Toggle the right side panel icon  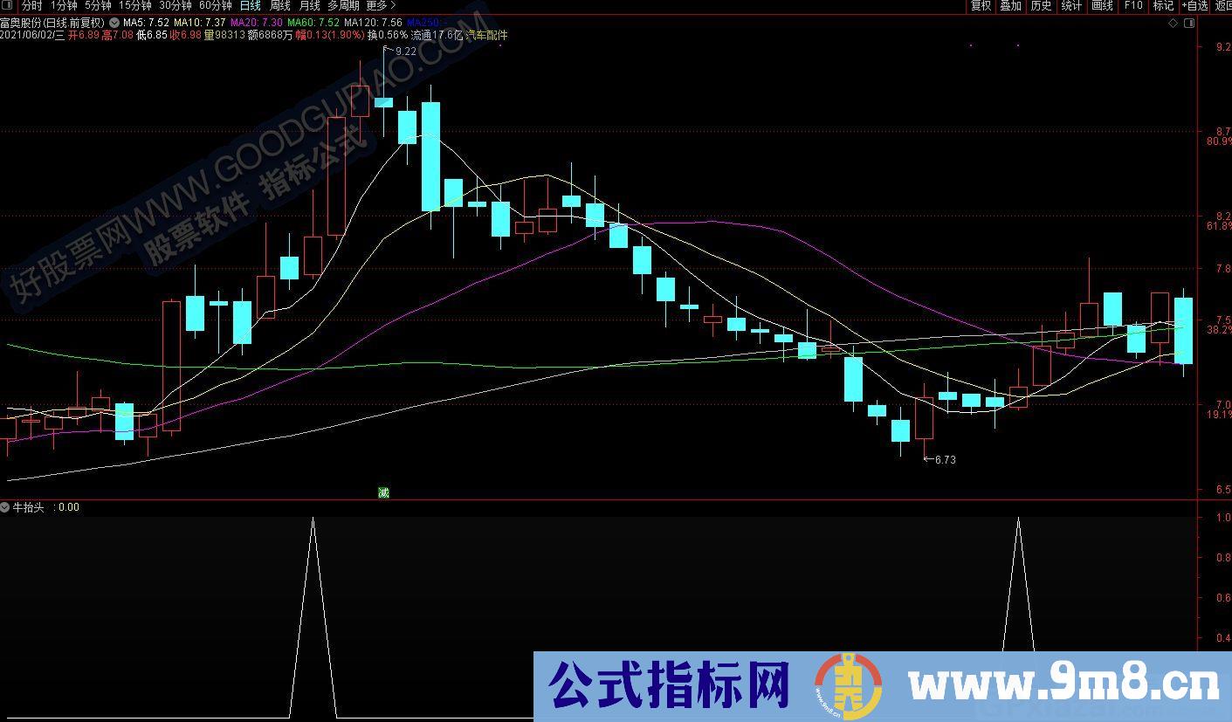[x=1189, y=23]
